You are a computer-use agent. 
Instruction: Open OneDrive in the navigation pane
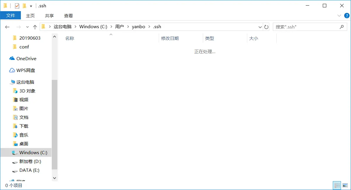point(26,58)
